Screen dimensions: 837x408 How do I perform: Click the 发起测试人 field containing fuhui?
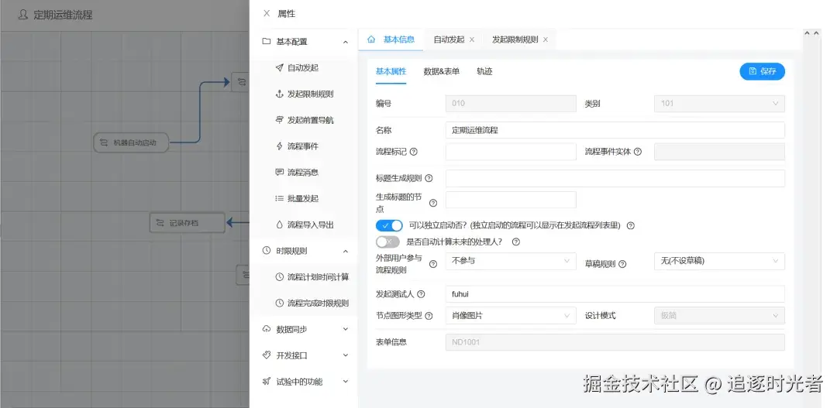coord(615,294)
